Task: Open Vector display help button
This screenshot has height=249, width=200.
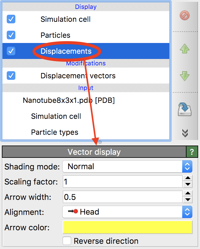Action: [x=192, y=152]
